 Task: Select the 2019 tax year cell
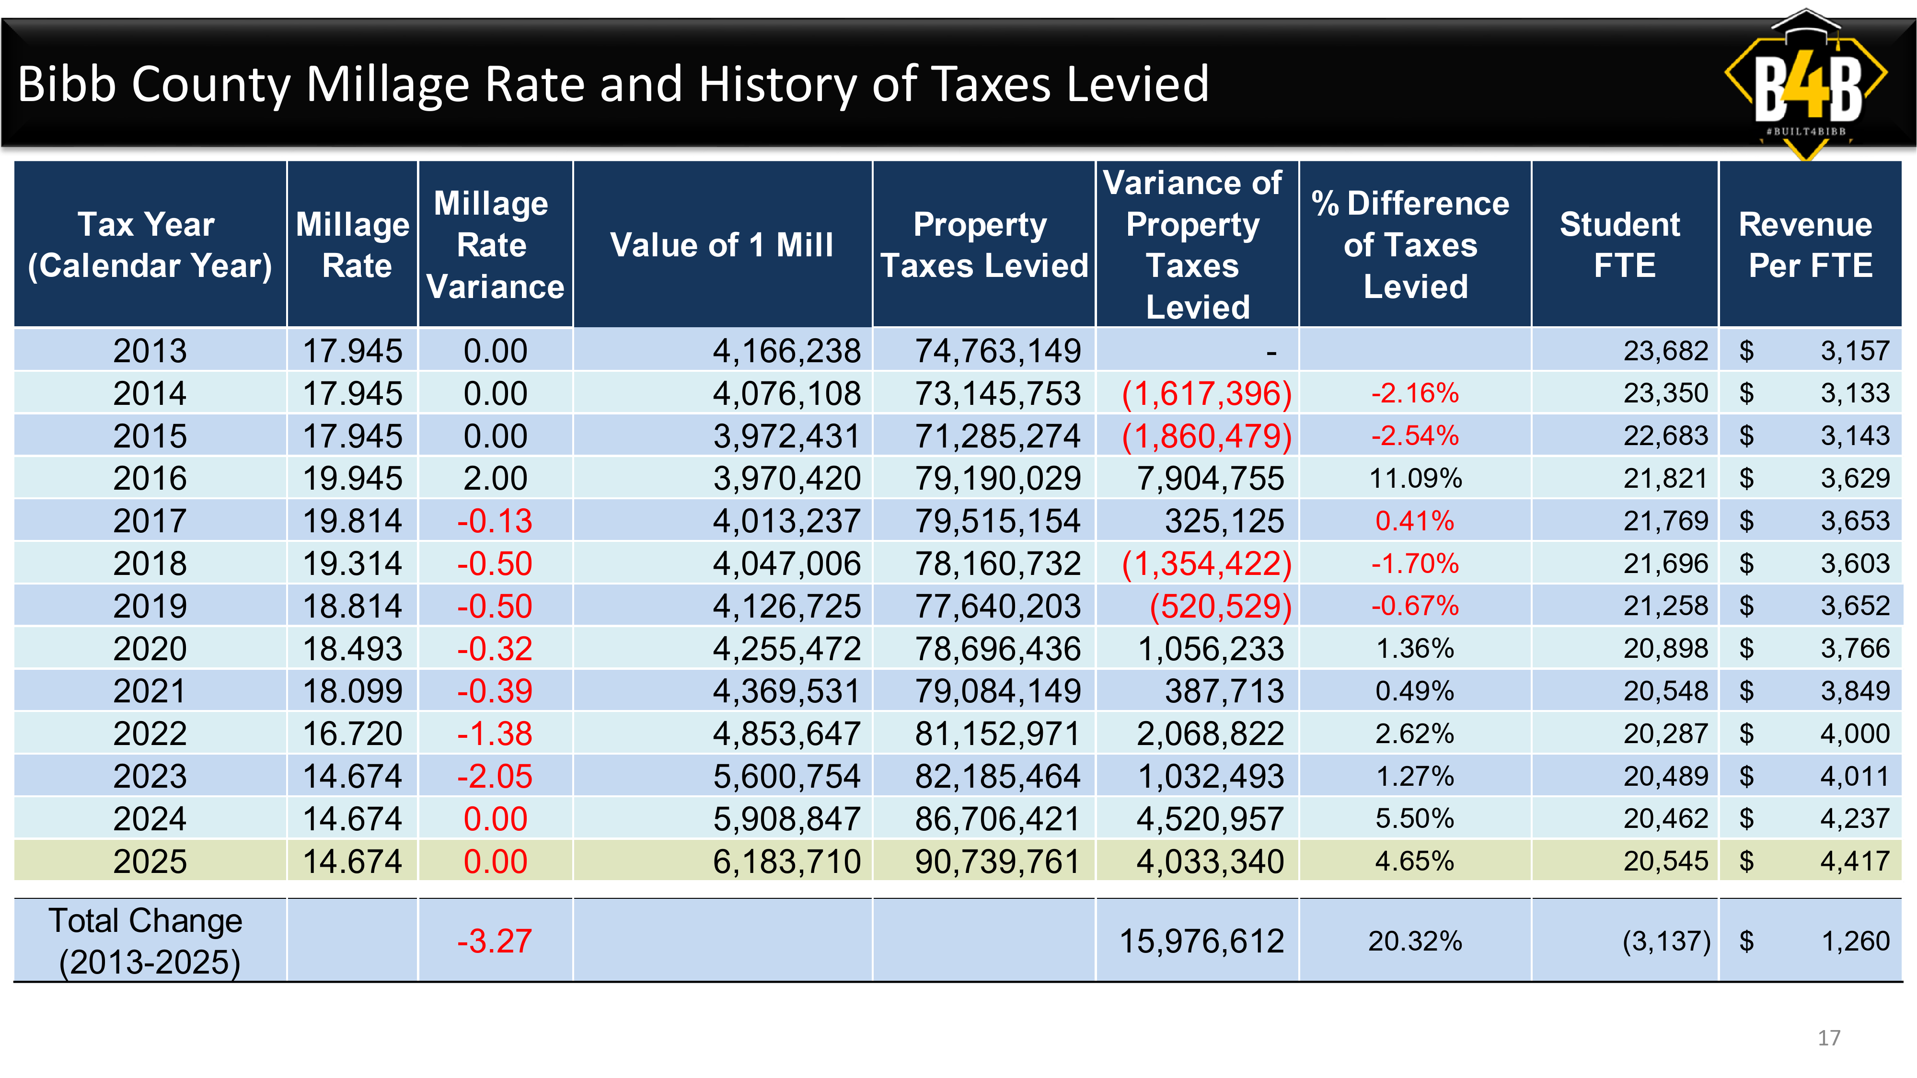tap(150, 606)
